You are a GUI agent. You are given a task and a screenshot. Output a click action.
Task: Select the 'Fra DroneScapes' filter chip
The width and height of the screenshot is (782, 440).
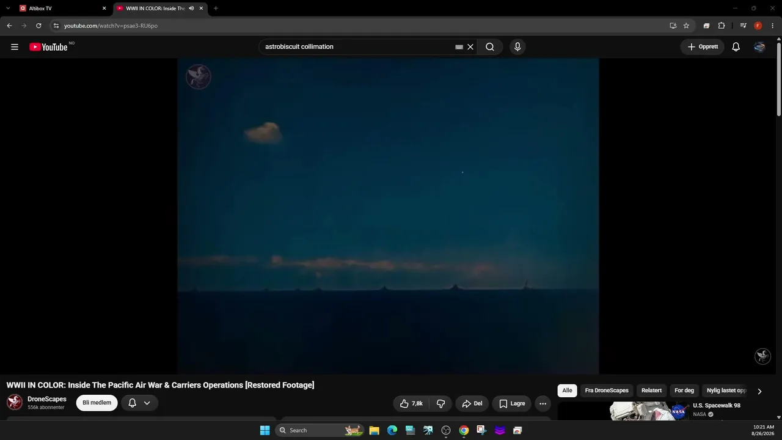[607, 391]
